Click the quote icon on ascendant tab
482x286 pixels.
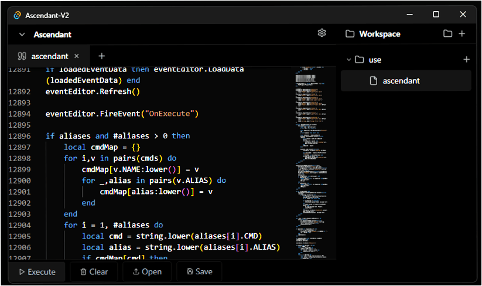(x=22, y=56)
